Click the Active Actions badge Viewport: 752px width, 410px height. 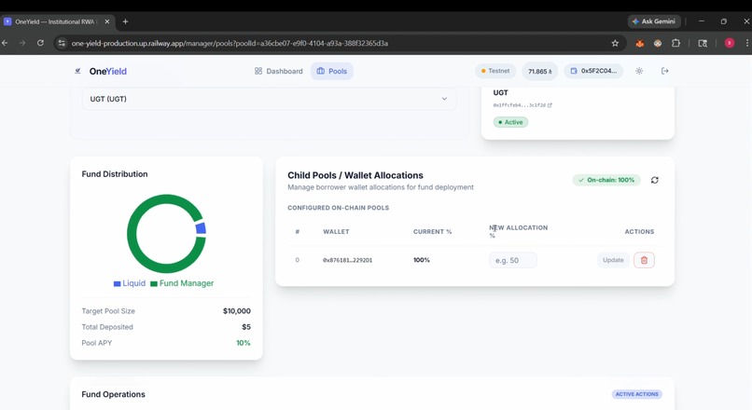pos(637,394)
